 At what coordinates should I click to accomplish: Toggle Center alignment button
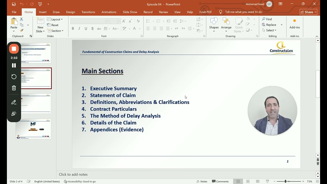click(155, 29)
